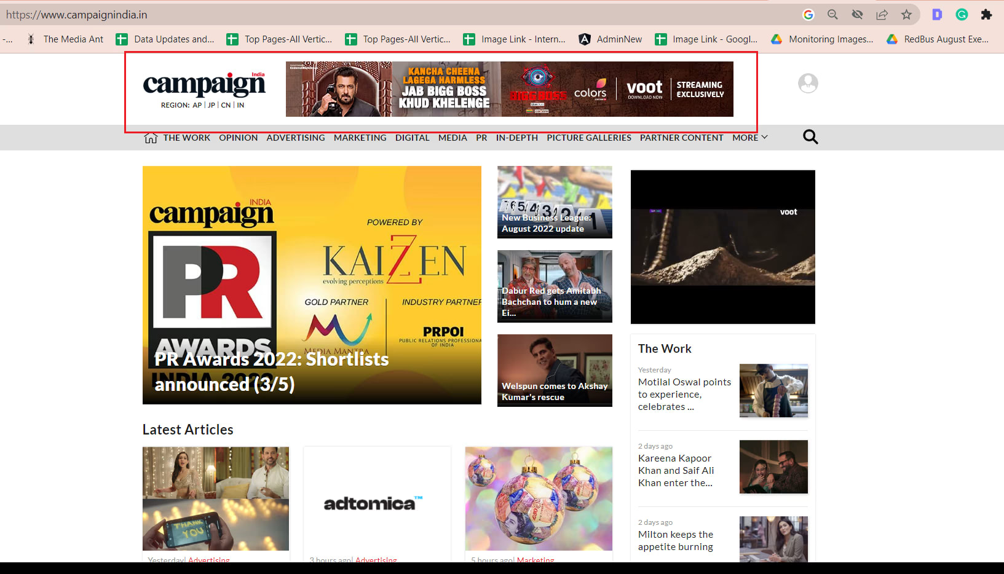Click the browser zoom magnifier icon

(832, 15)
